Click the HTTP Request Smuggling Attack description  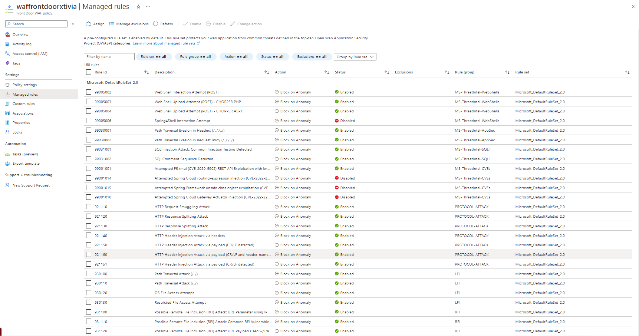pyautogui.click(x=182, y=207)
